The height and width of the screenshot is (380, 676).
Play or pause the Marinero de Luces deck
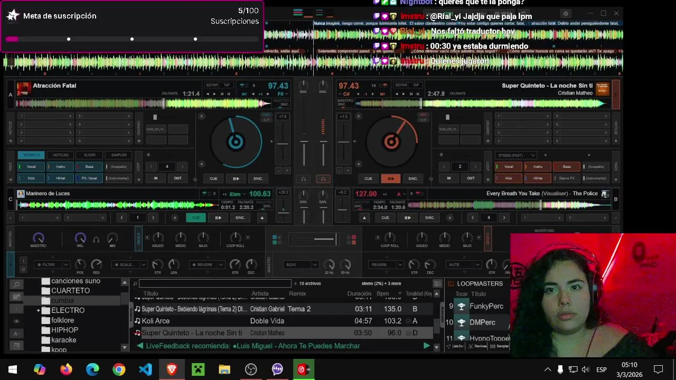tap(218, 217)
